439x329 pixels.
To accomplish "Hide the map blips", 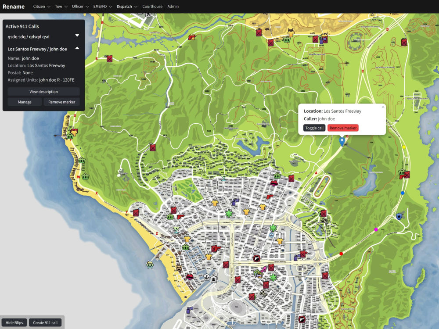I will click(14, 322).
